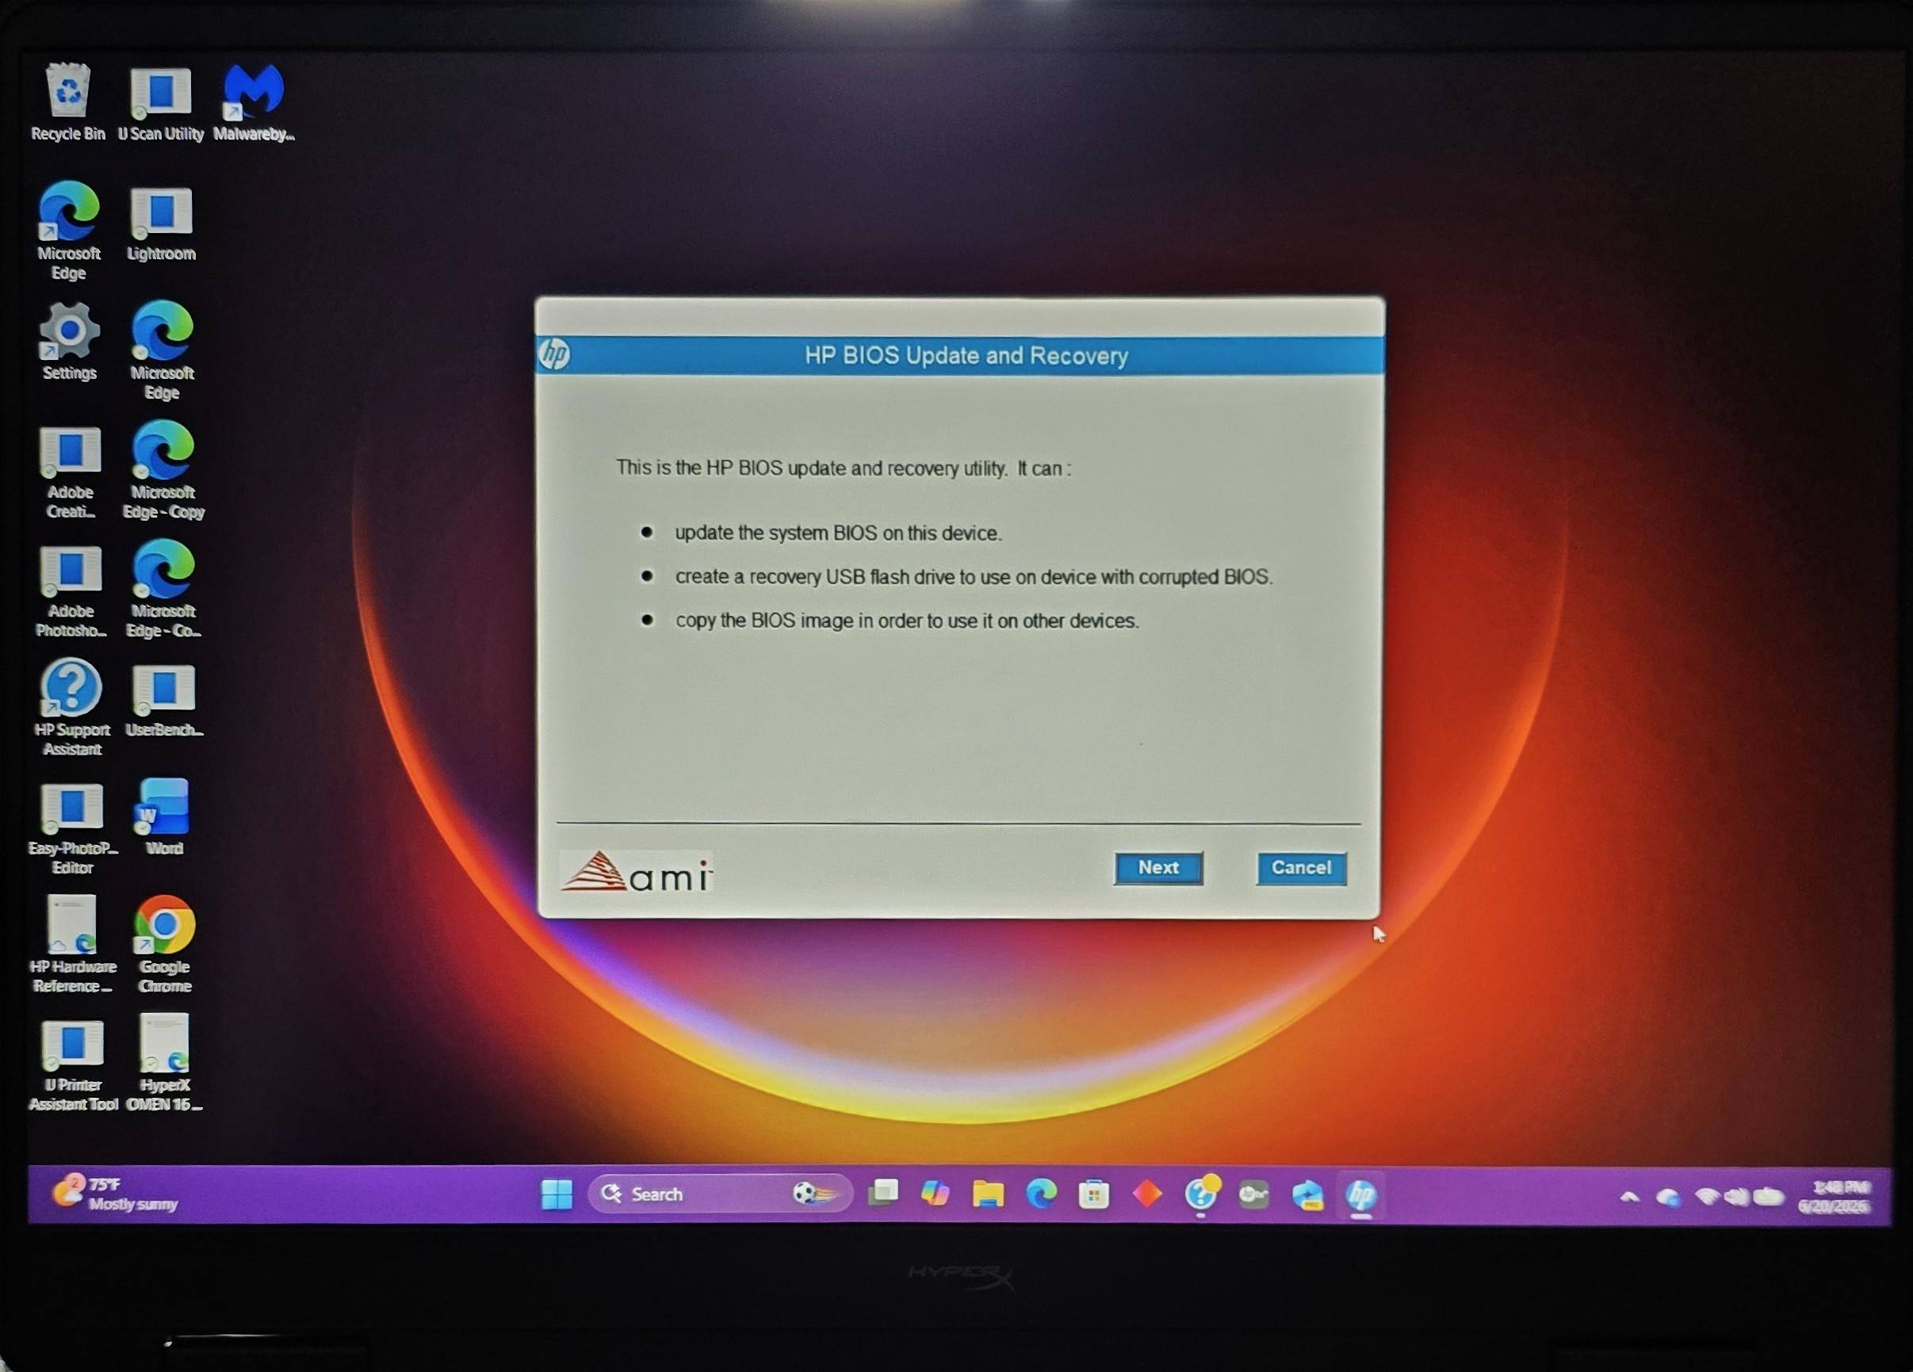The image size is (1913, 1372).
Task: Open the Recycle Bin desktop icon
Action: pyautogui.click(x=67, y=101)
